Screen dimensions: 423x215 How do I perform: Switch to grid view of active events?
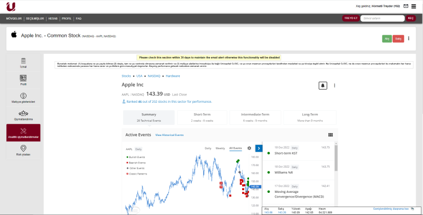point(330,135)
